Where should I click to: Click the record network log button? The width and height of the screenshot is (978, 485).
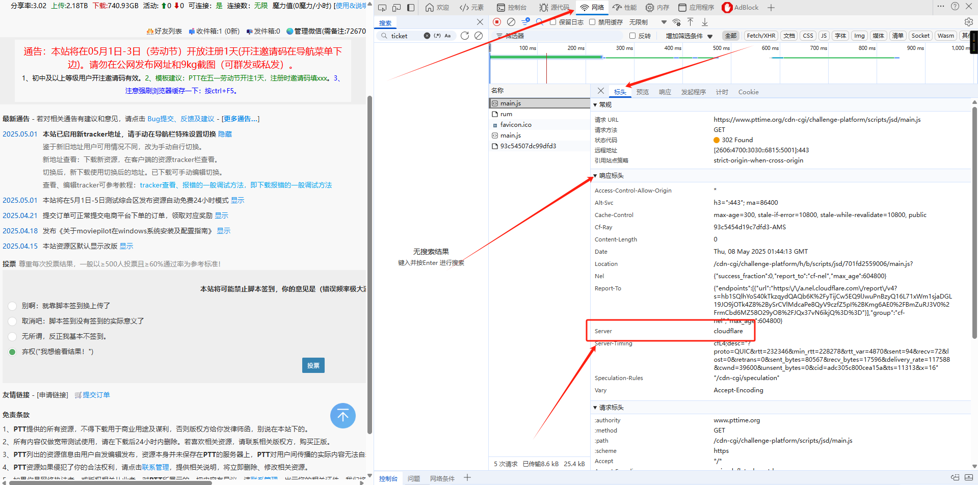point(497,22)
